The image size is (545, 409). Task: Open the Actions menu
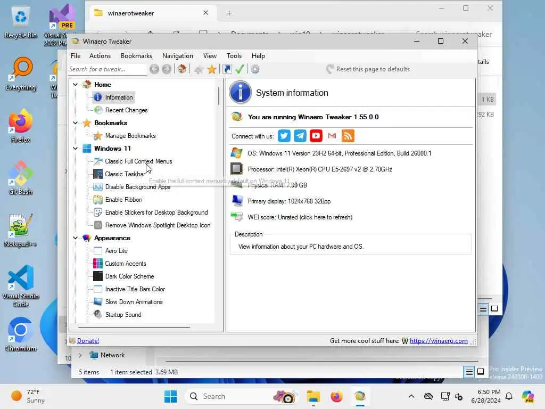pos(100,56)
